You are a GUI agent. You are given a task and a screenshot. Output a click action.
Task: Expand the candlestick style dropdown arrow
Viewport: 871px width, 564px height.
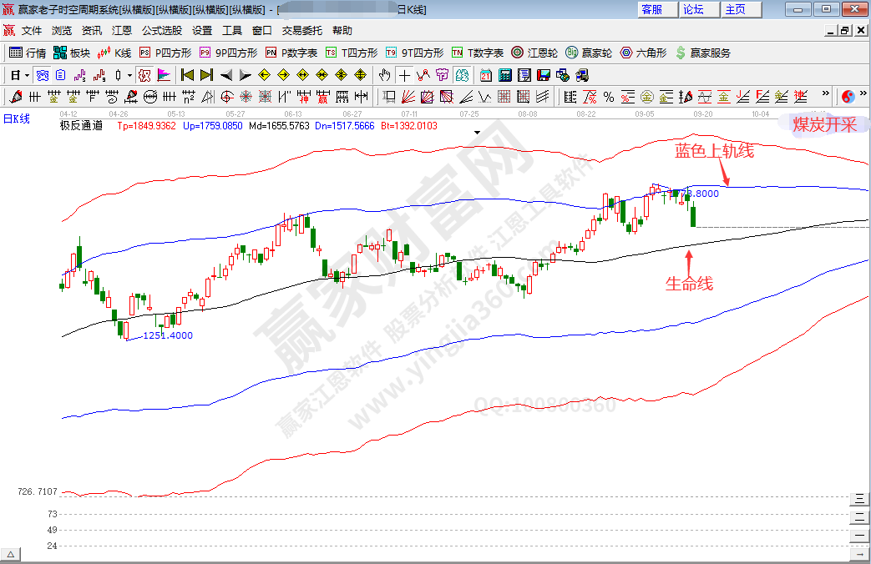[x=129, y=74]
